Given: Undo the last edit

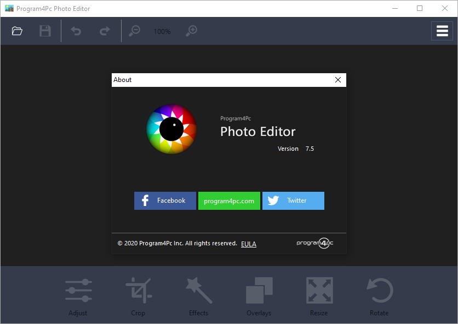Looking at the screenshot, I should [76, 31].
